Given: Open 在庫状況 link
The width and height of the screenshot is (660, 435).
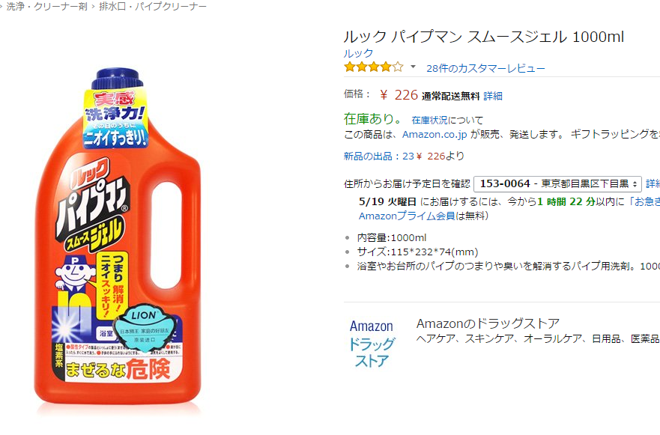Looking at the screenshot, I should click(x=429, y=121).
